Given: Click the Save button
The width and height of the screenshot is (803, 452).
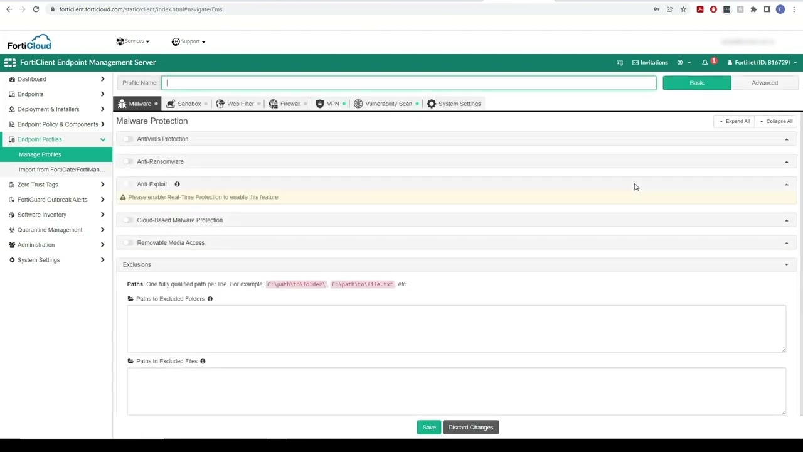Looking at the screenshot, I should [429, 428].
